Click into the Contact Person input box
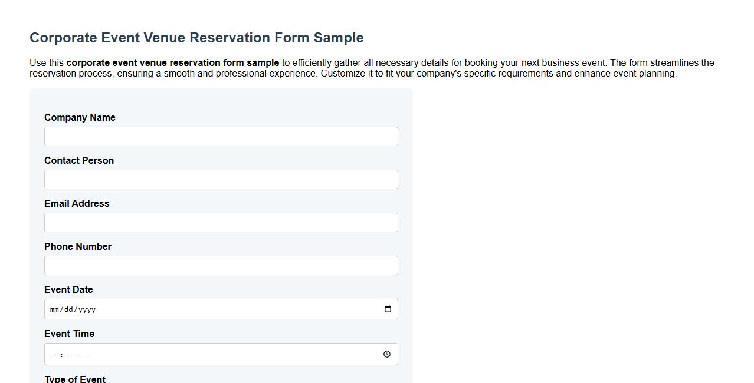Viewport: 754px width, 383px height. pyautogui.click(x=221, y=179)
